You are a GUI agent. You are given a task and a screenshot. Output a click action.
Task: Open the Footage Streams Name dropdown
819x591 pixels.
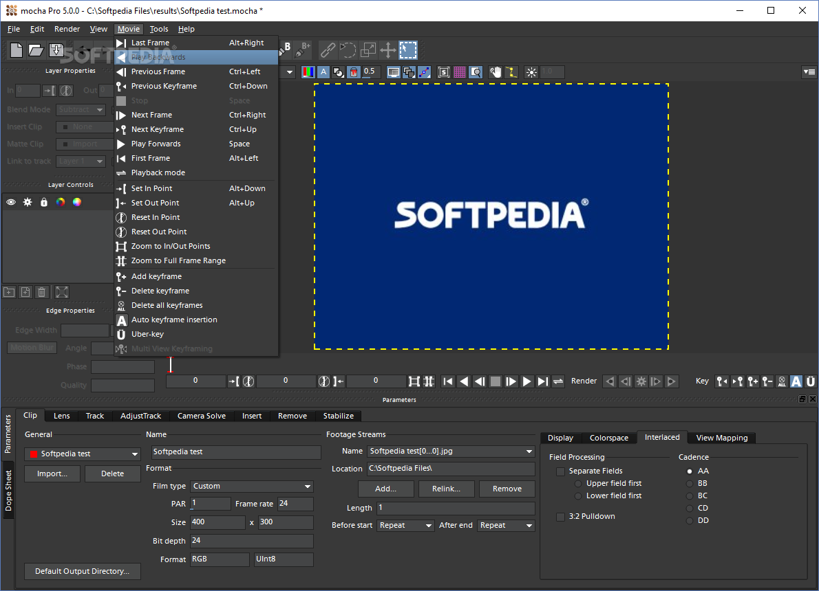[x=451, y=451]
